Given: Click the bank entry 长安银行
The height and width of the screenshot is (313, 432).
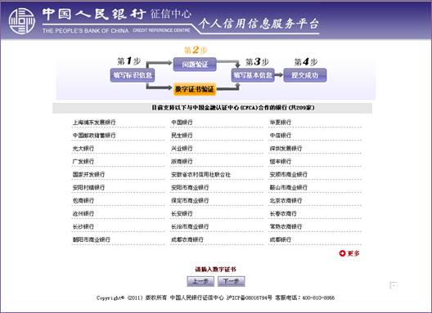Looking at the screenshot, I should [x=182, y=213].
